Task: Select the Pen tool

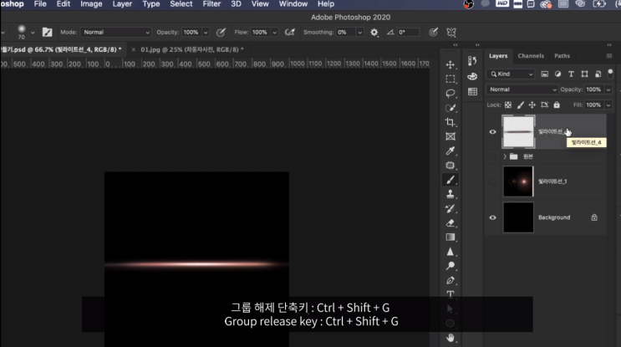Action: [x=450, y=280]
